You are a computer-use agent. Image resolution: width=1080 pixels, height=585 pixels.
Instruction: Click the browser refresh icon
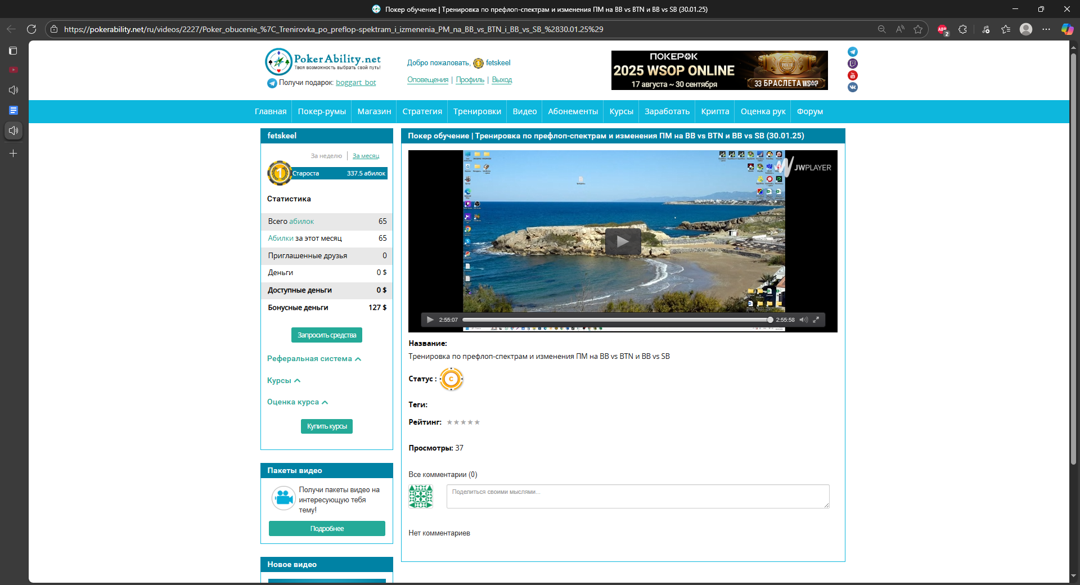pyautogui.click(x=31, y=29)
